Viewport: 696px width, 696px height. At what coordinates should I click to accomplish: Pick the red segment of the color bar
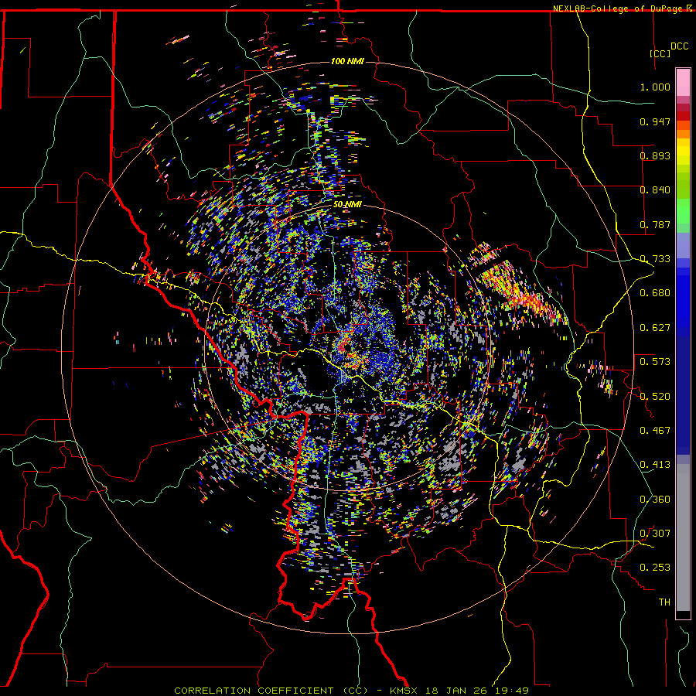pyautogui.click(x=683, y=116)
